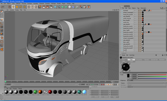Click the coordinate system icon

point(40,7)
